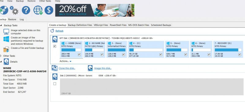245x112 pixels.
Task: Click the File and Folder backup icon
Action: [6, 49]
